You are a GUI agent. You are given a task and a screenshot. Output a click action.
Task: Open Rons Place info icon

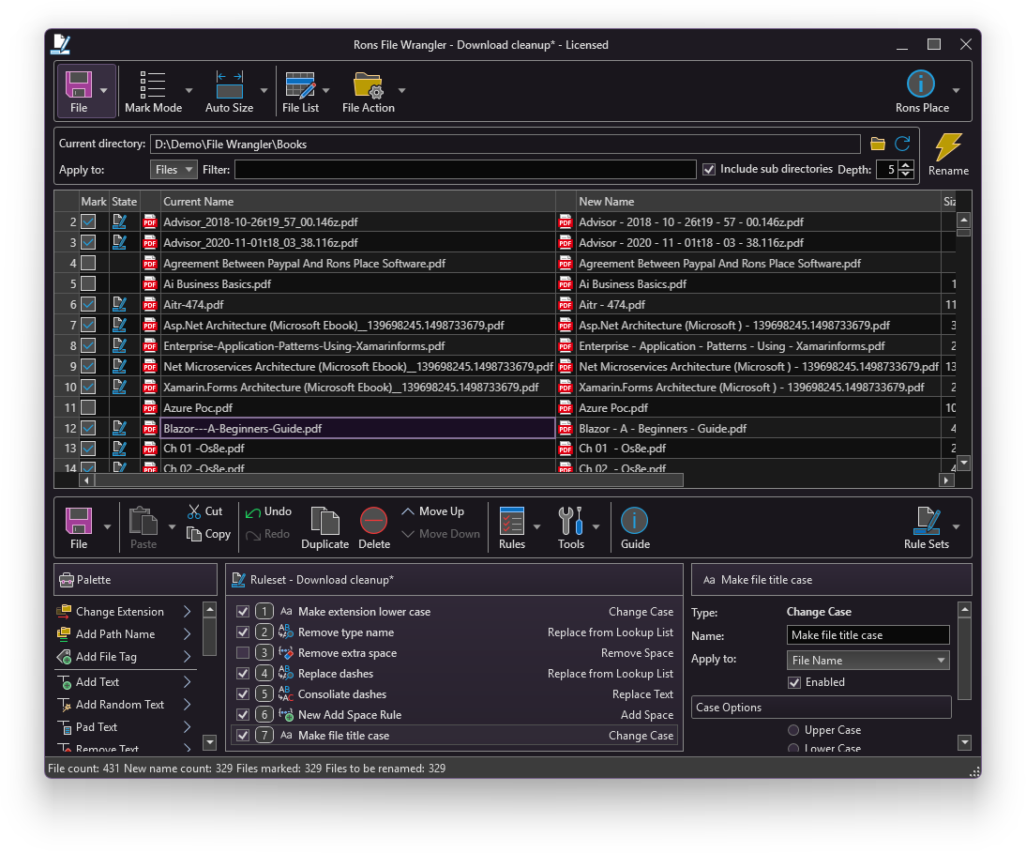[921, 84]
